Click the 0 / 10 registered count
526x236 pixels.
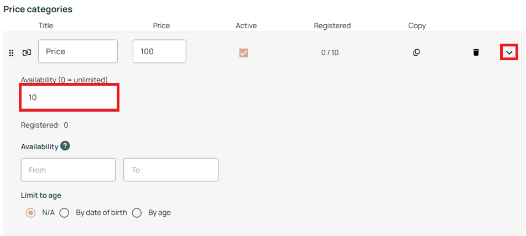[330, 53]
